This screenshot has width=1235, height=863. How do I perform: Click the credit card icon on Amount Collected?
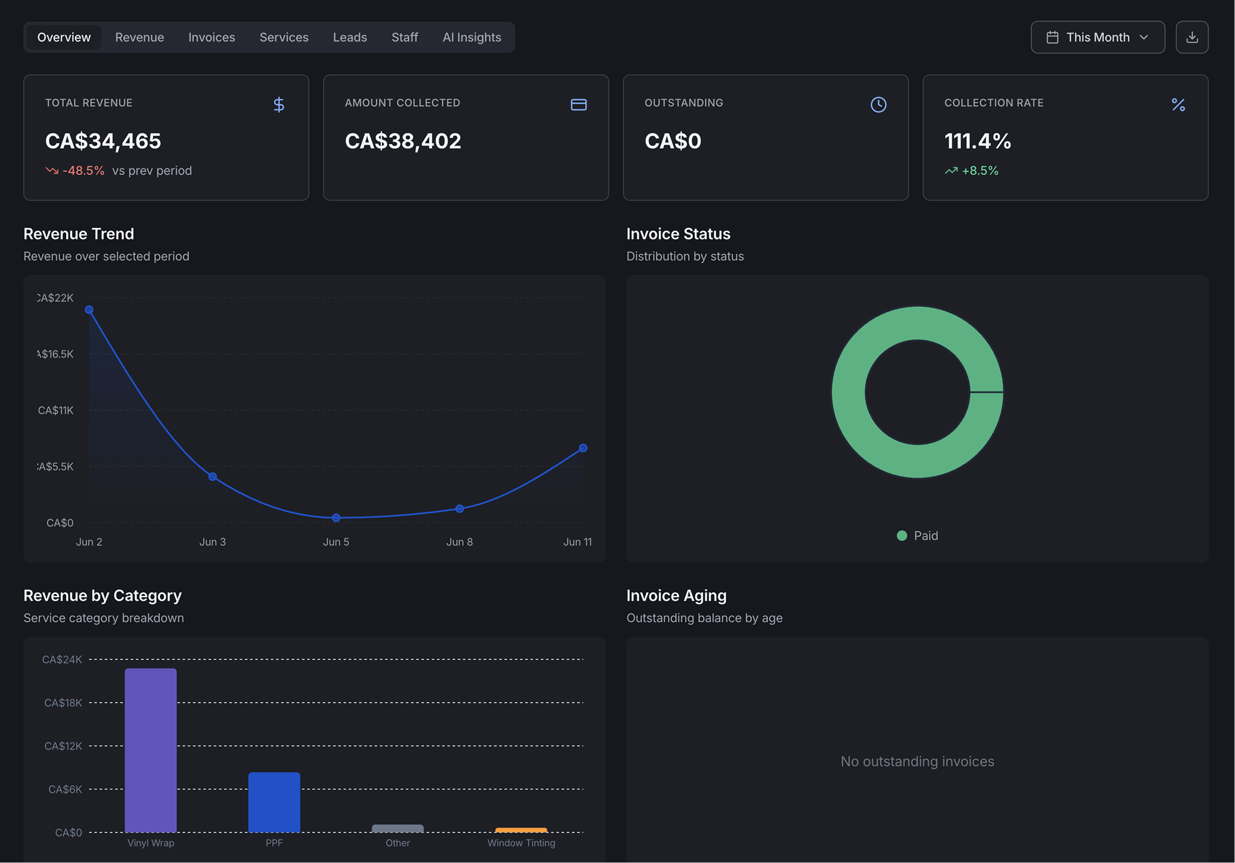coord(579,104)
